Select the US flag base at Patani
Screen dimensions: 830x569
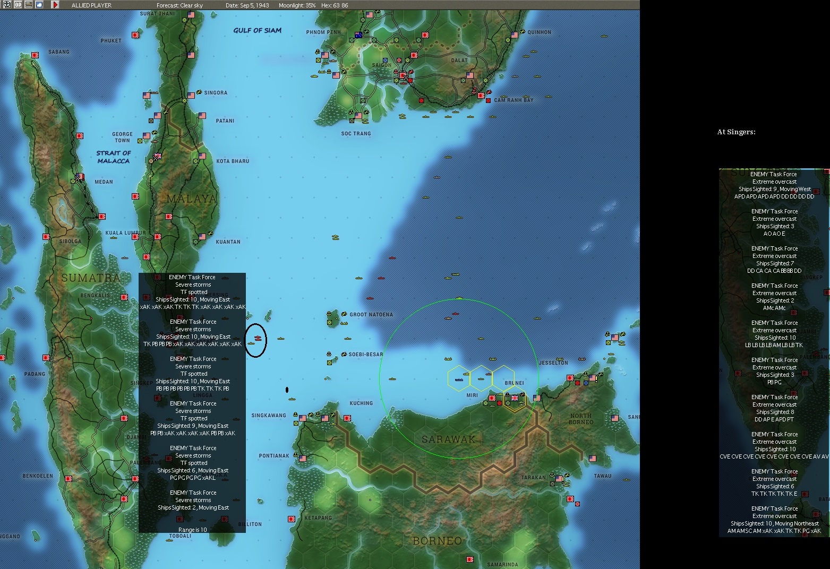tap(202, 116)
